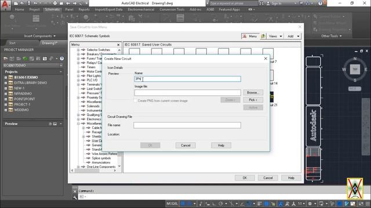The width and height of the screenshot is (371, 208).
Task: Click the annotation scale 1:1 in status bar
Action: pyautogui.click(x=300, y=203)
